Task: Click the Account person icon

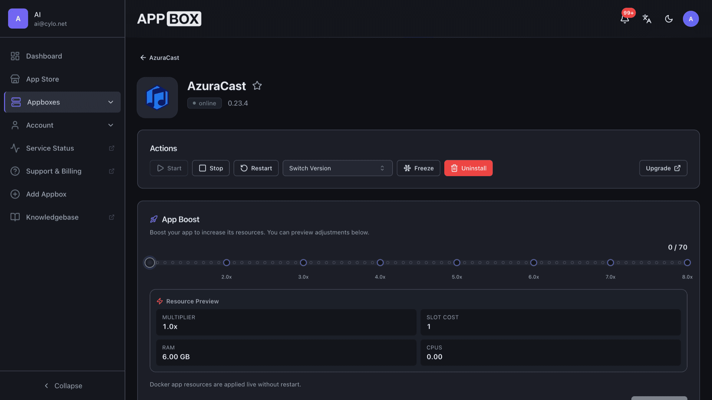Action: click(x=15, y=125)
